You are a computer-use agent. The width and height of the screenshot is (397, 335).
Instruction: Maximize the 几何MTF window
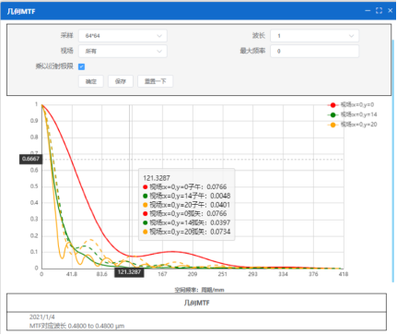coord(379,11)
